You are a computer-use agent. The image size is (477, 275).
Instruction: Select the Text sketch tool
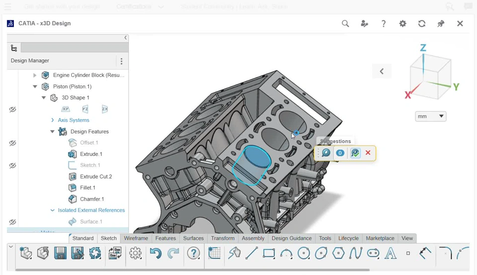[x=391, y=253]
